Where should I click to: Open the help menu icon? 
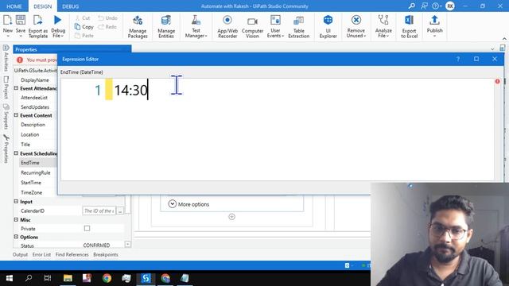[437, 6]
